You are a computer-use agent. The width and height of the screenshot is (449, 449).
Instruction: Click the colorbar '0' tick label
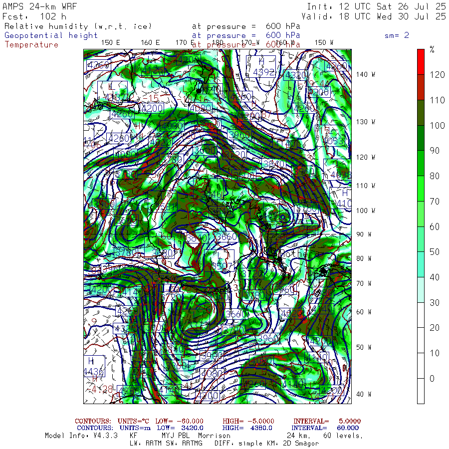pyautogui.click(x=432, y=378)
